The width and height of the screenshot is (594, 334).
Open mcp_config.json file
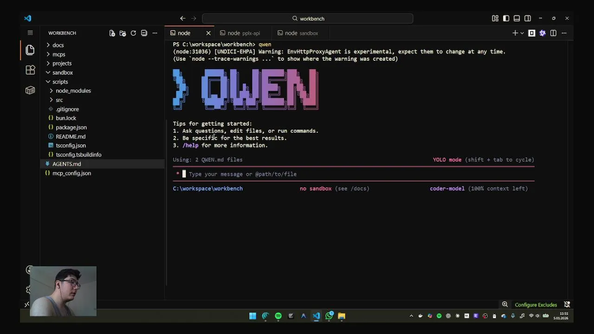pos(71,173)
